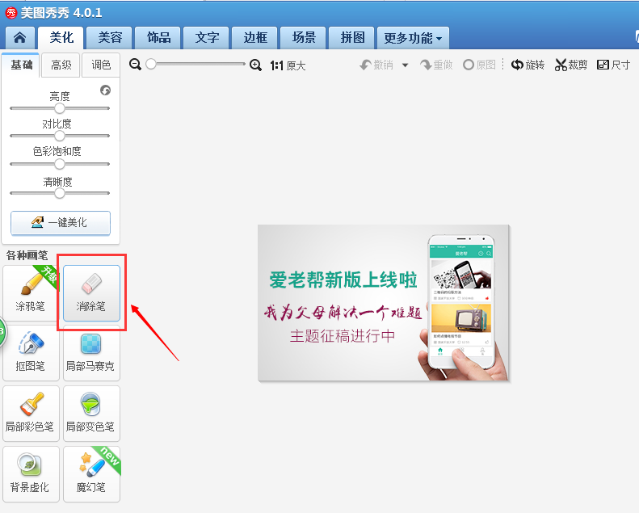Open the 边框 tab

[x=255, y=38]
